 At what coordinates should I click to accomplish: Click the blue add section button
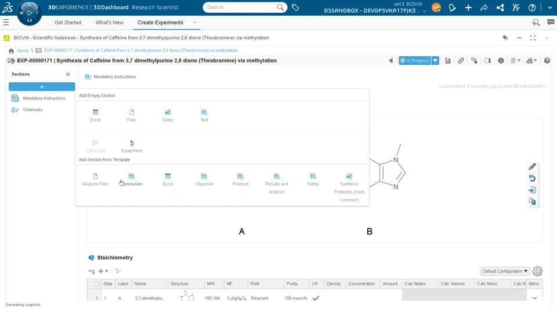coord(42,86)
